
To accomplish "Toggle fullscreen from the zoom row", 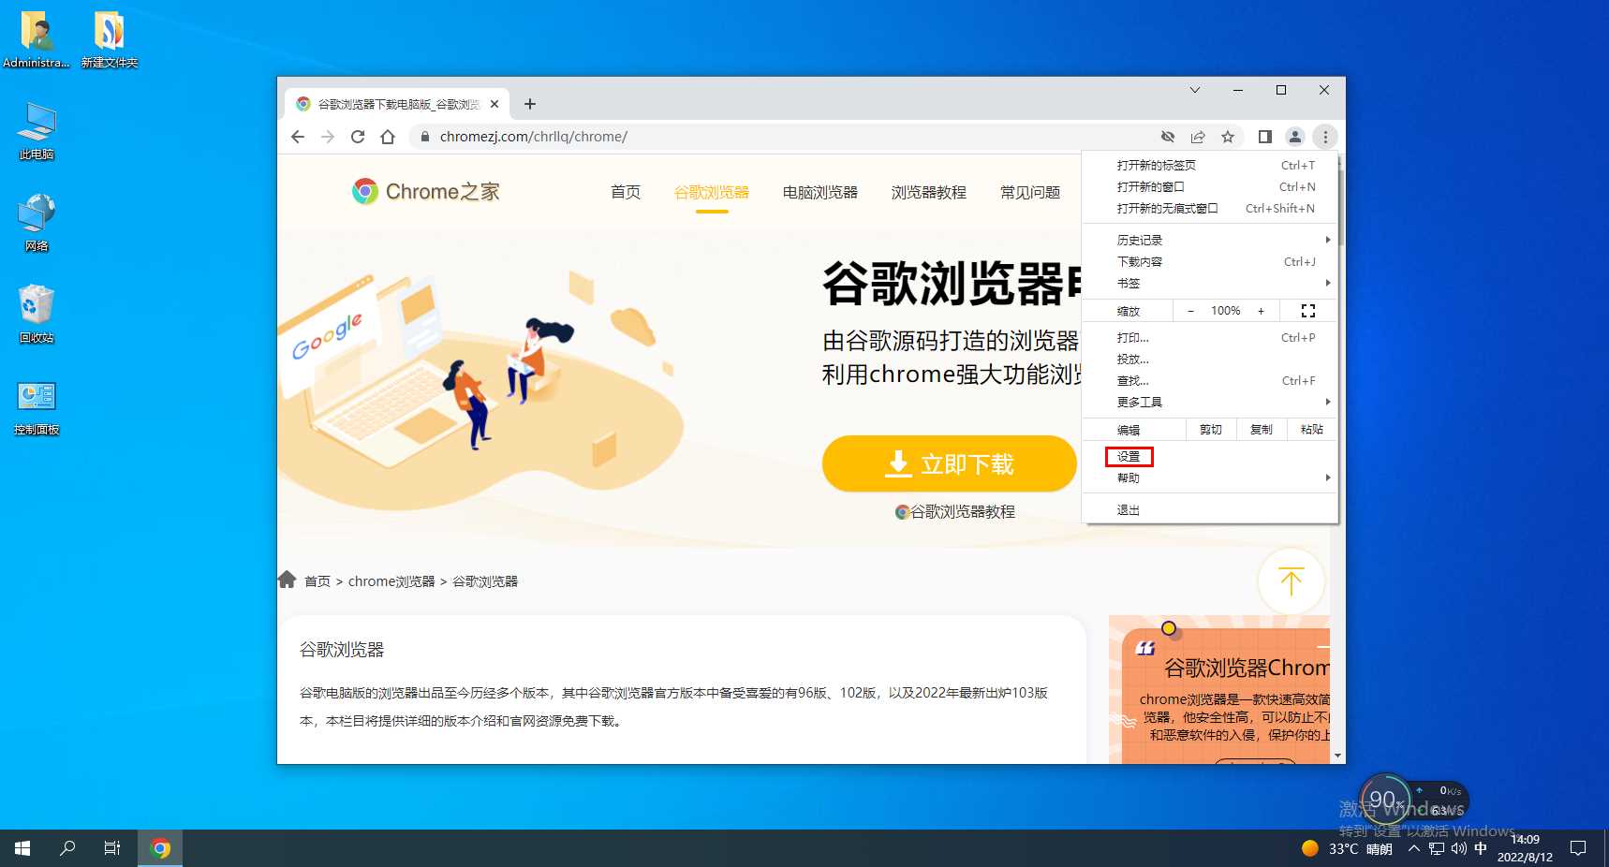I will 1307,310.
